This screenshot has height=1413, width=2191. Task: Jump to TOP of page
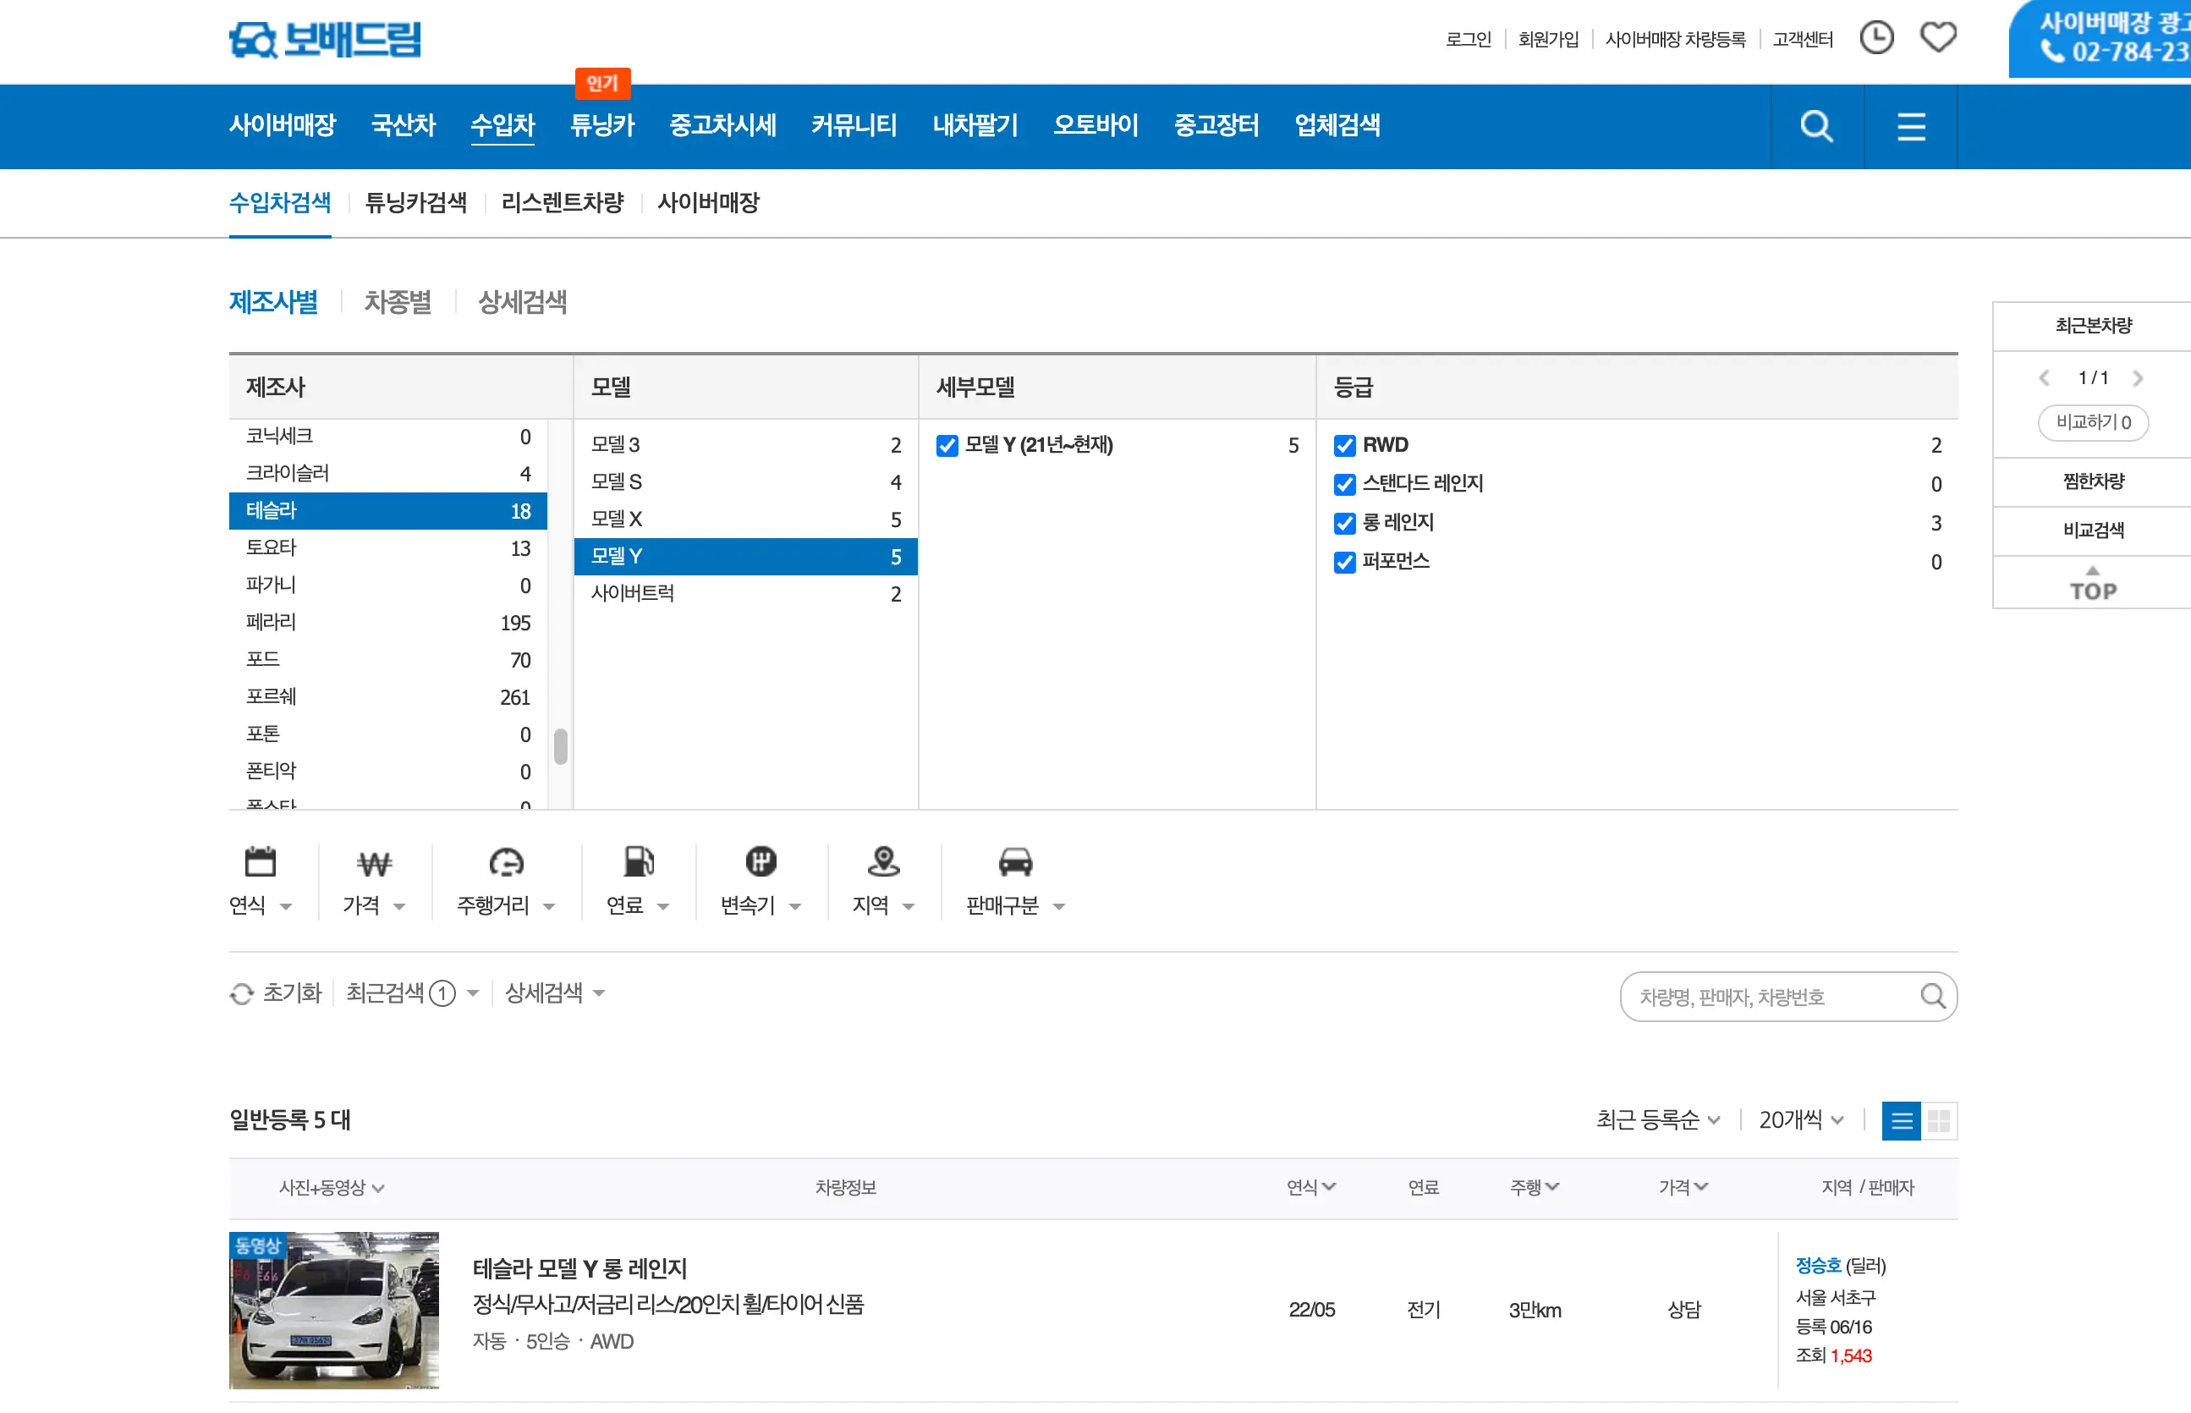pyautogui.click(x=2093, y=583)
